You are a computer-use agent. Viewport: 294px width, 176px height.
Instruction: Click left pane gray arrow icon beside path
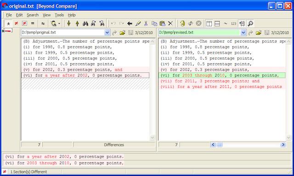114,33
